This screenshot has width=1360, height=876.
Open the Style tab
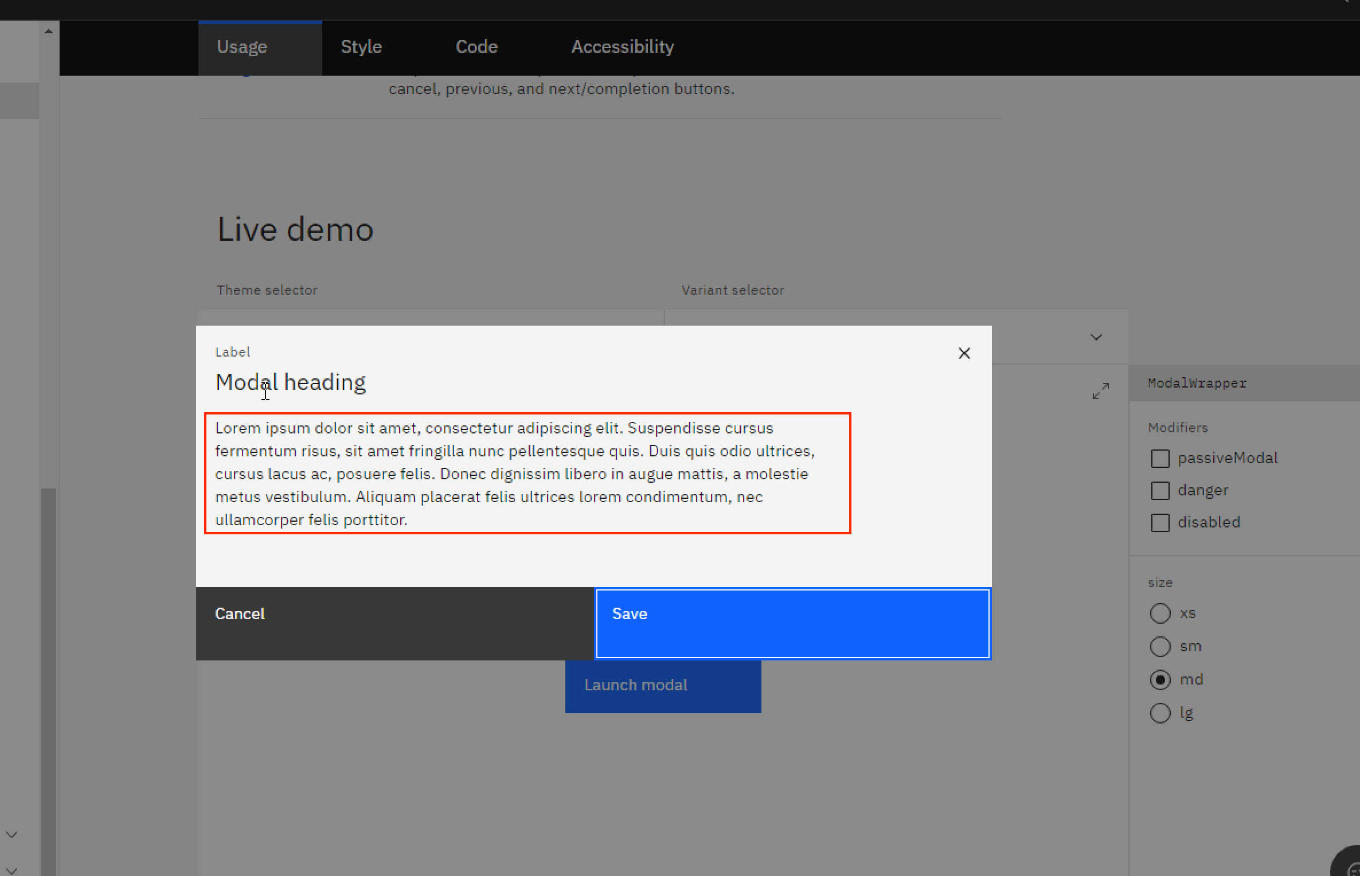pos(361,47)
